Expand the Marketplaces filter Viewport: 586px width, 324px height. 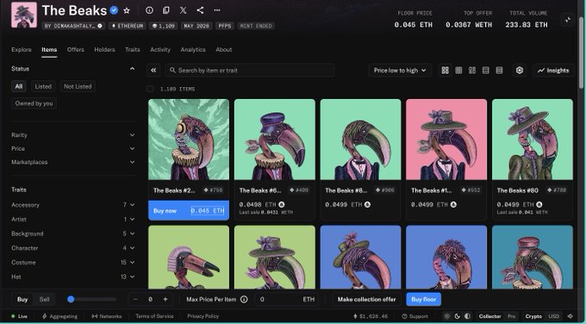73,162
